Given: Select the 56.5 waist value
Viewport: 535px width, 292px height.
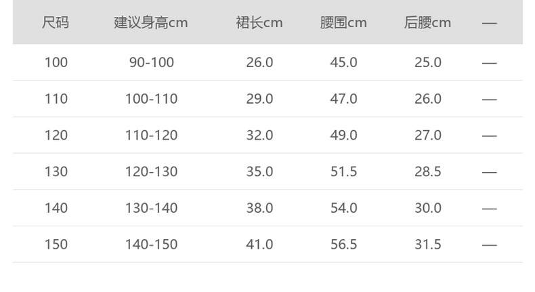Looking at the screenshot, I should click(x=343, y=245).
